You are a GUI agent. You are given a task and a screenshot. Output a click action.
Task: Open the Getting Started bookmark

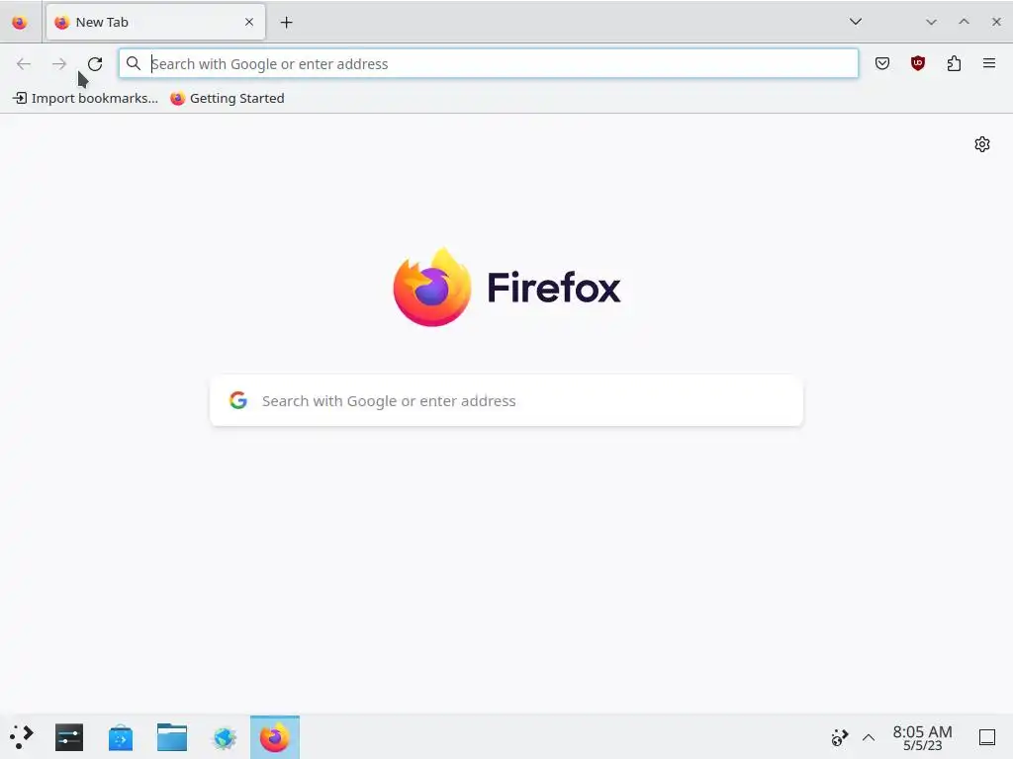coord(228,98)
